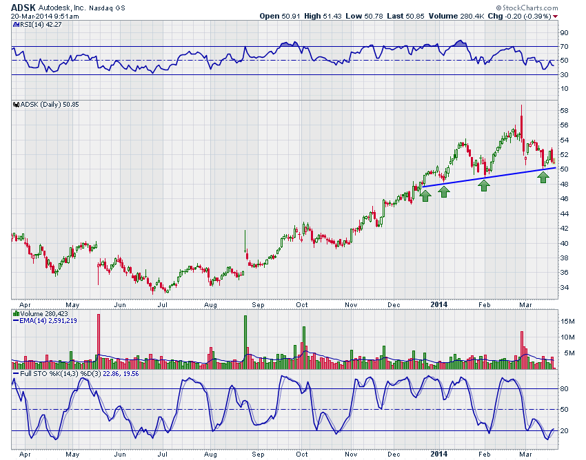Click the 56 price axis label
Viewport: 586px width, 460px height.
(564, 125)
